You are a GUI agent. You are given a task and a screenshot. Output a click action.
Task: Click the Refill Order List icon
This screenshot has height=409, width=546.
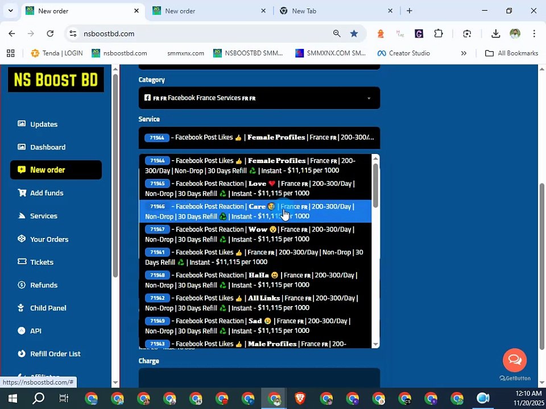[x=22, y=353]
